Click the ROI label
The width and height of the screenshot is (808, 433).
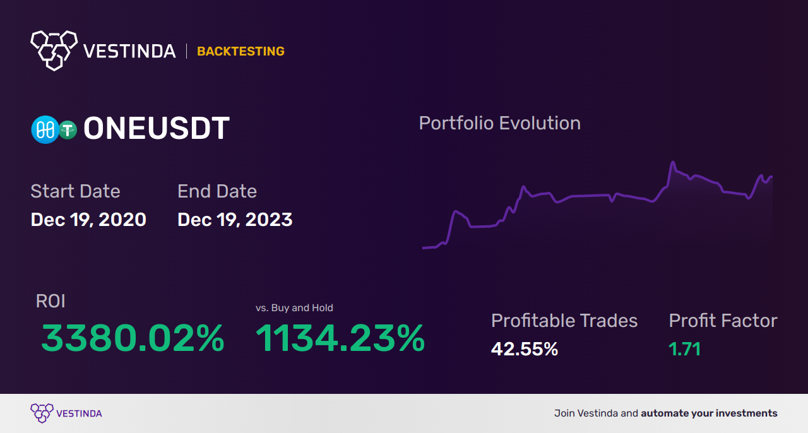50,301
